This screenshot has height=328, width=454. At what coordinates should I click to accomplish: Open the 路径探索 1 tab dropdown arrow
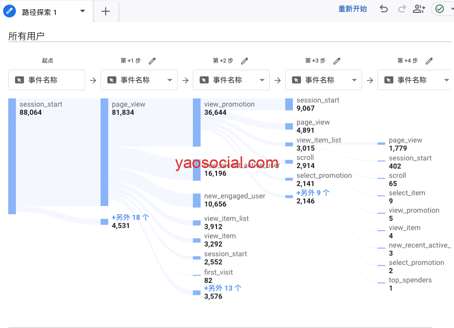tap(83, 11)
